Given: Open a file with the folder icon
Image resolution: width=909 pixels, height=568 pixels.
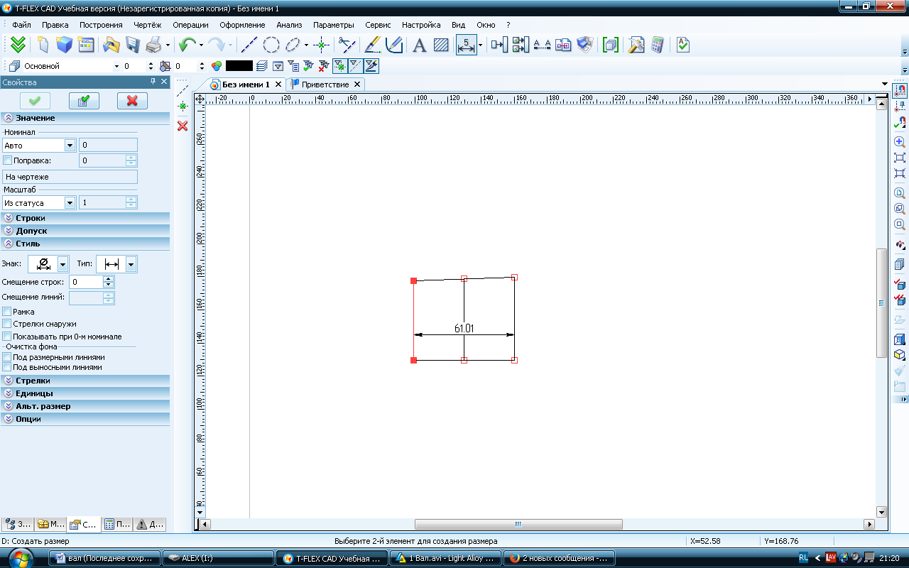Looking at the screenshot, I should pyautogui.click(x=111, y=45).
